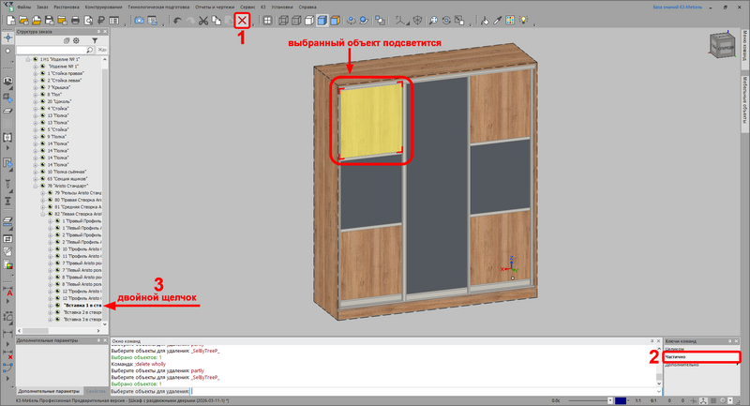
Task: Toggle visibility of 65 "Секция ящиков"
Action: [42, 179]
